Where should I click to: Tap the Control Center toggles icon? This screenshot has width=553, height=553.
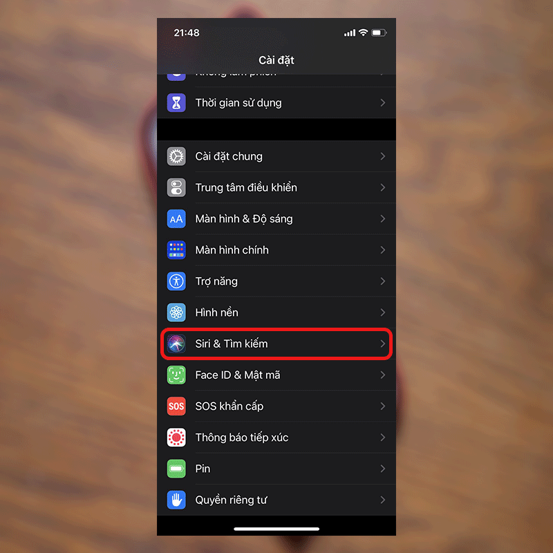coord(176,187)
